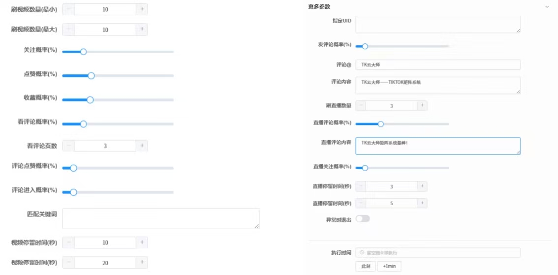Click the 直播评论概率 slider handle
This screenshot has height=275, width=558.
click(x=380, y=124)
